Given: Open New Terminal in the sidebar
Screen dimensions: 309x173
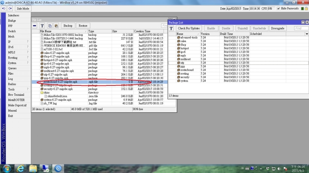Looking at the screenshot, I should (x=16, y=95).
